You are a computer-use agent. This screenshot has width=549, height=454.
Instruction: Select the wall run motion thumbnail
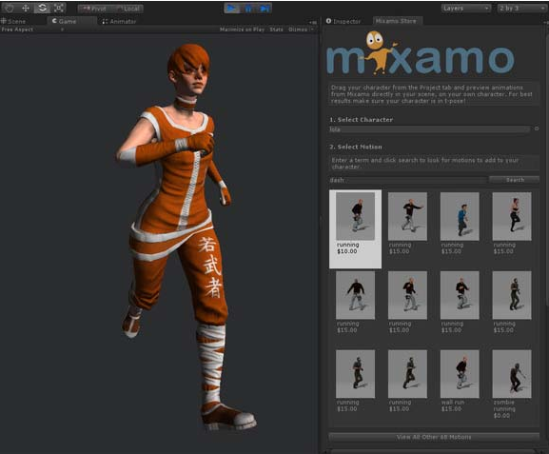pyautogui.click(x=460, y=374)
